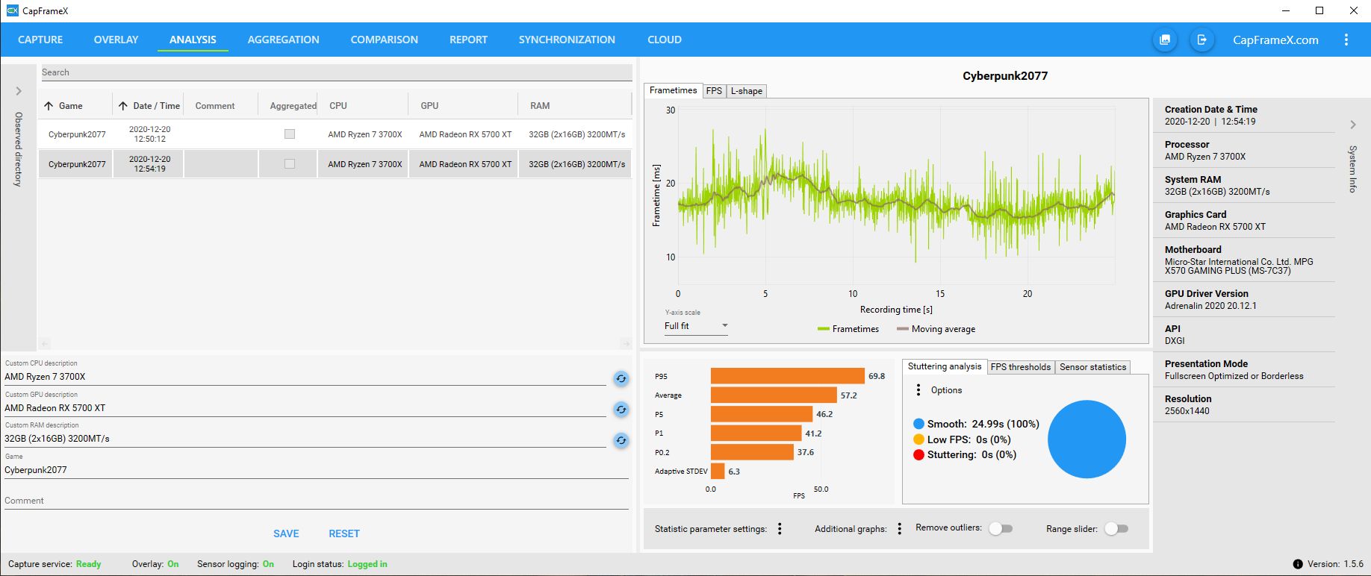Reset the custom CPU description with refresh icon

621,378
